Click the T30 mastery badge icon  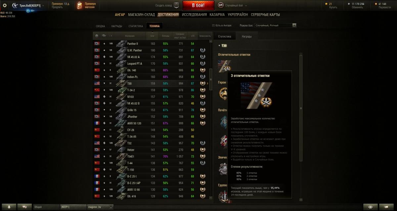pyautogui.click(x=202, y=83)
